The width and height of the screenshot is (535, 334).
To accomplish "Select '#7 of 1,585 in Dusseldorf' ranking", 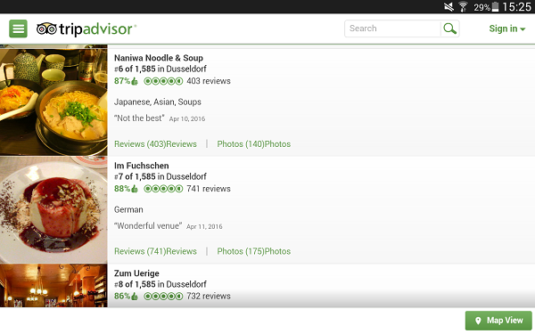I will 160,176.
